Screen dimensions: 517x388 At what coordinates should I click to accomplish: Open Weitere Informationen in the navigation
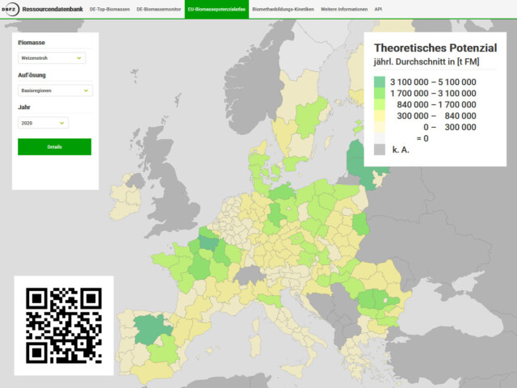click(343, 9)
